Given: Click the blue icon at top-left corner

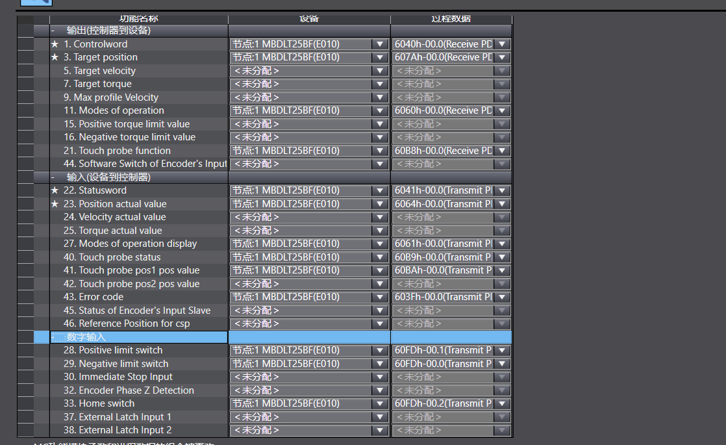Looking at the screenshot, I should (36, 3).
